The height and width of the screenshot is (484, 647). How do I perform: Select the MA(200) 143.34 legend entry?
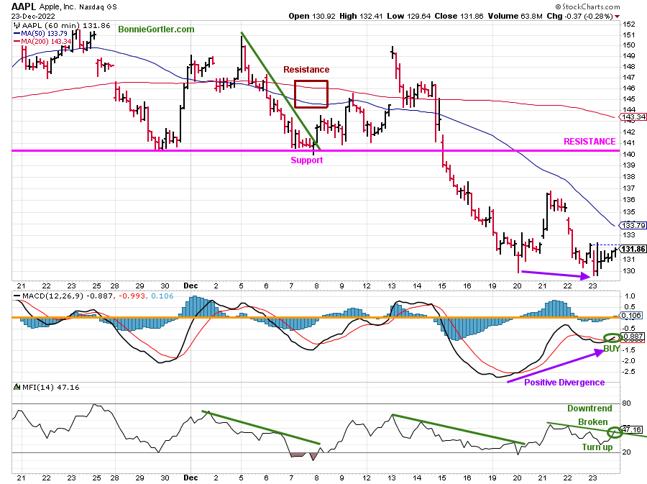42,41
